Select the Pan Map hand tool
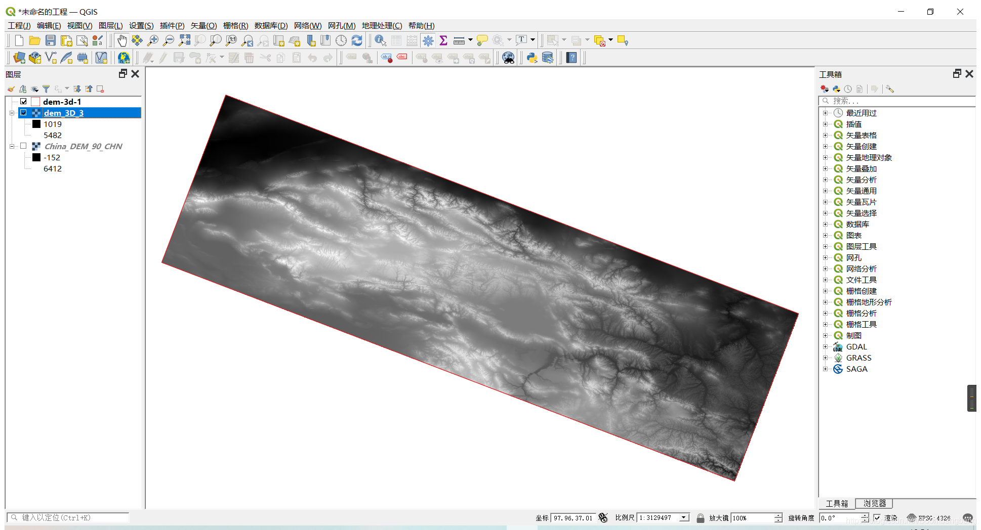The height and width of the screenshot is (530, 981). tap(122, 40)
